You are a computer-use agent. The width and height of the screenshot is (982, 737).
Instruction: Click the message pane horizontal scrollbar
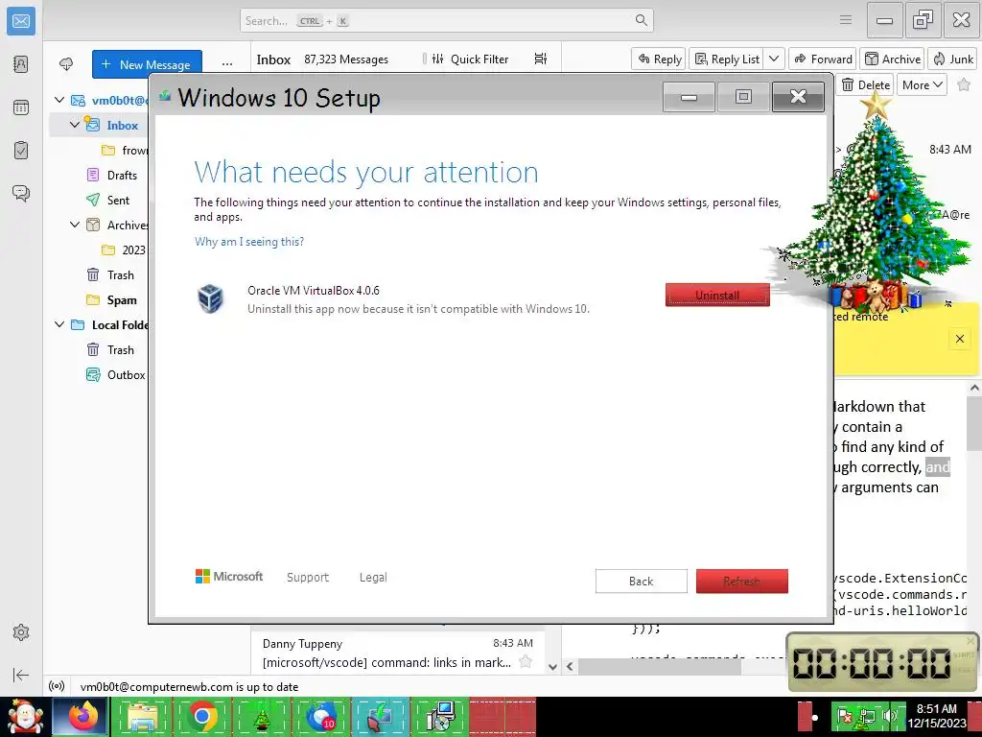[658, 666]
